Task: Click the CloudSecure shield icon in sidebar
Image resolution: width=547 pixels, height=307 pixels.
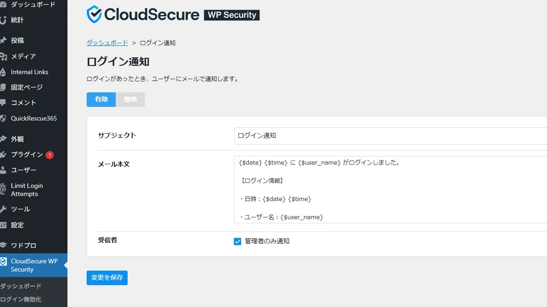Action: tap(3, 262)
